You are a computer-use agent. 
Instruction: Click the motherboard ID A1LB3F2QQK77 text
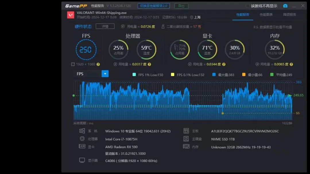pyautogui.click(x=245, y=131)
